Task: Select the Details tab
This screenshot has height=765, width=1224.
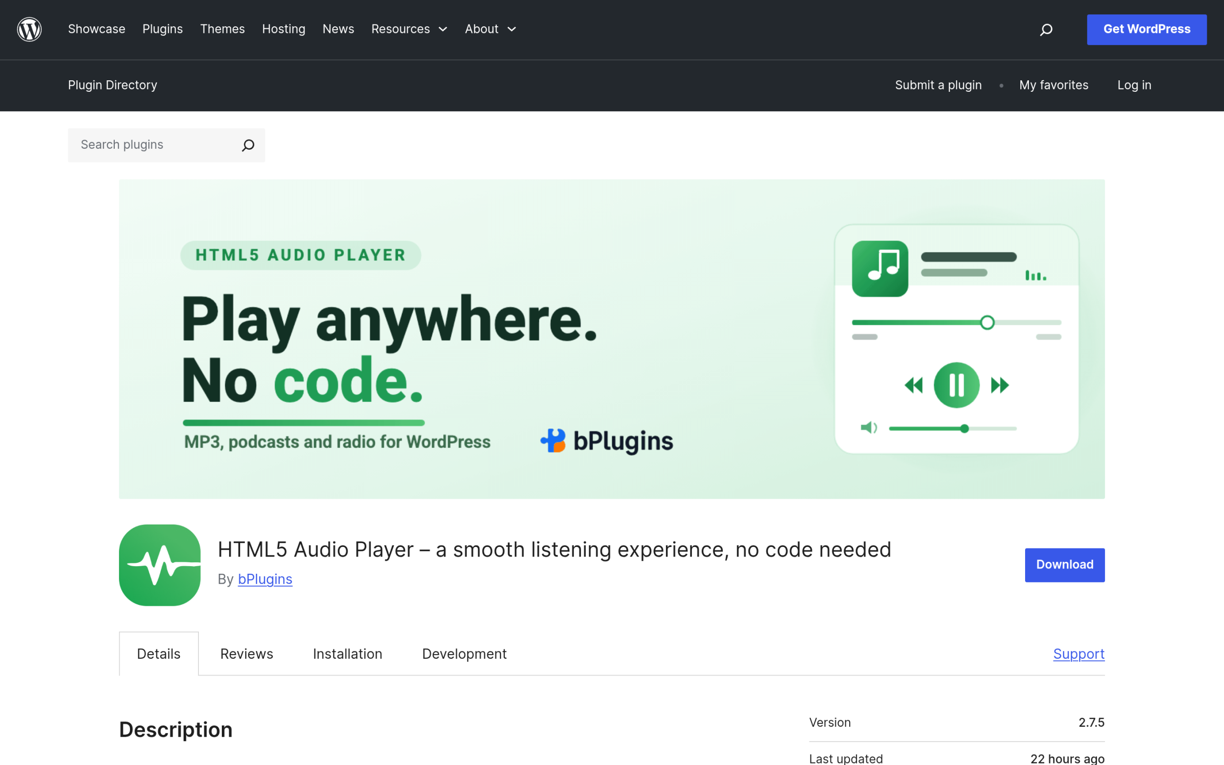Action: [159, 654]
